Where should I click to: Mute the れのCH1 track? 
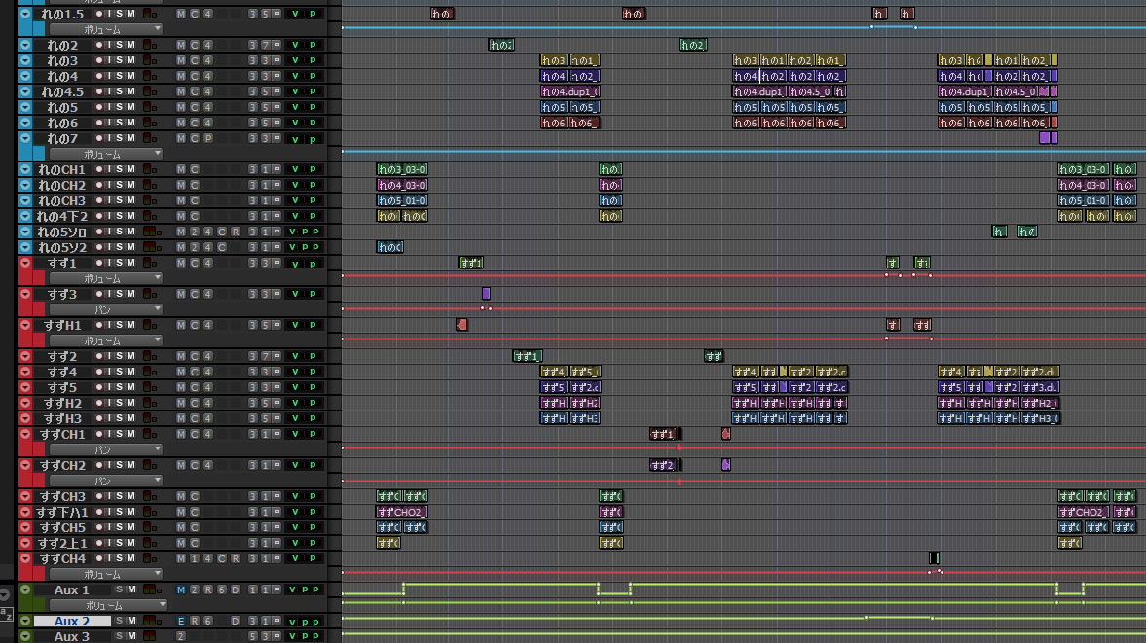130,169
